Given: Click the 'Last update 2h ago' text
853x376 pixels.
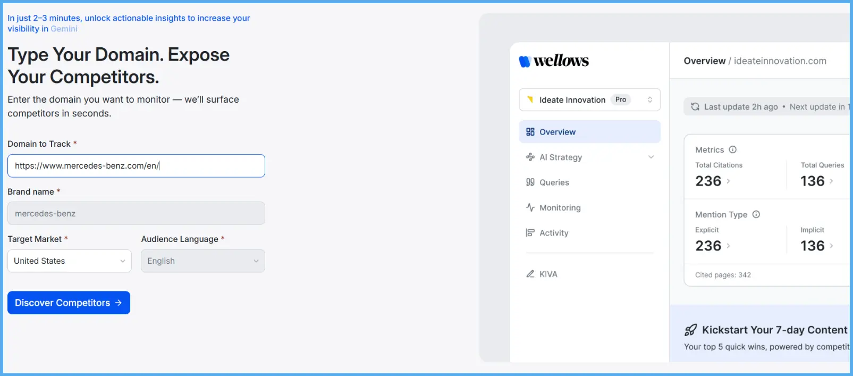Looking at the screenshot, I should 741,107.
